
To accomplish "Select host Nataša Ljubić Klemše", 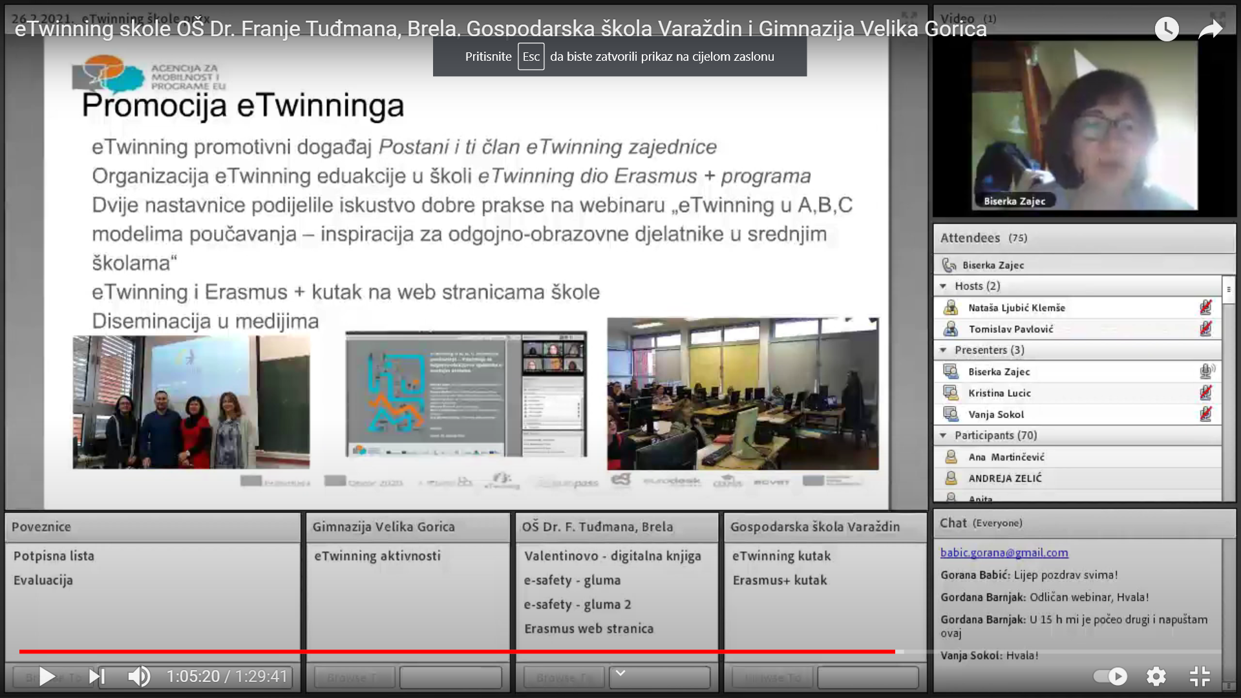I will (x=1078, y=308).
